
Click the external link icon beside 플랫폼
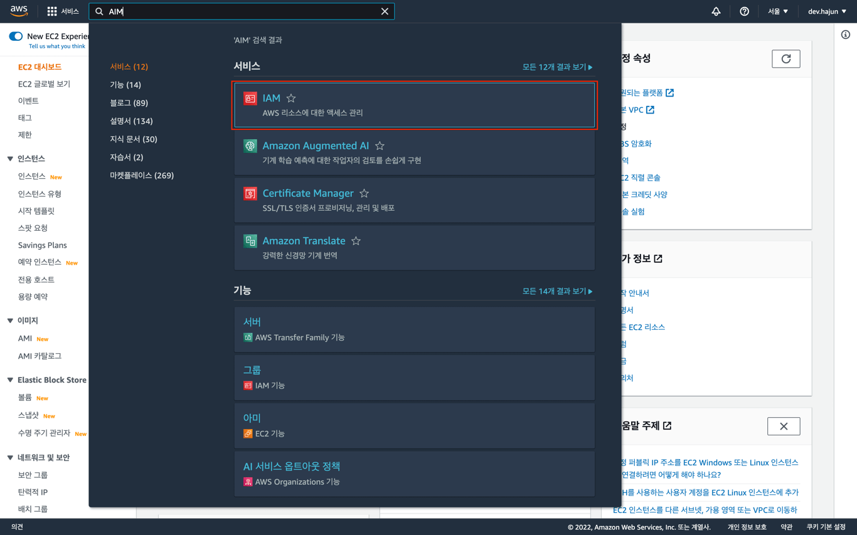[670, 93]
